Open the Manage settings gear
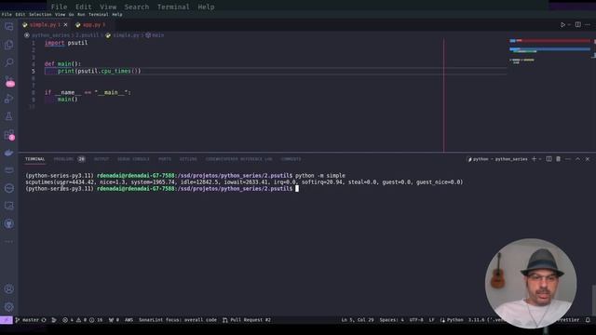The width and height of the screenshot is (596, 335). click(8, 307)
